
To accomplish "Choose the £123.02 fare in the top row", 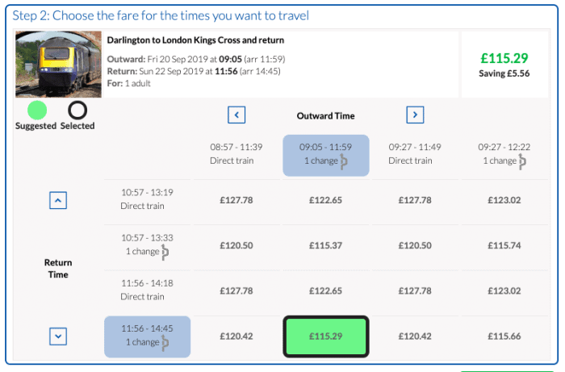I will point(504,201).
